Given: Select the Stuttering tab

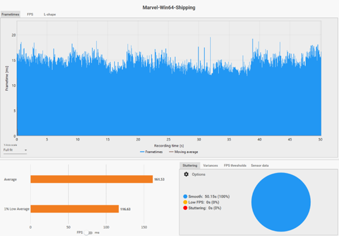Looking at the screenshot, I should tap(190, 166).
